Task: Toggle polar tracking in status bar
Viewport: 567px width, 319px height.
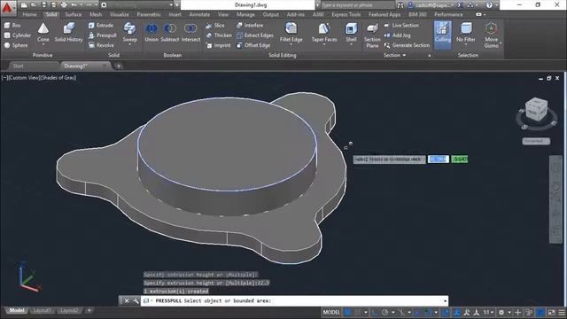Action: pyautogui.click(x=384, y=312)
